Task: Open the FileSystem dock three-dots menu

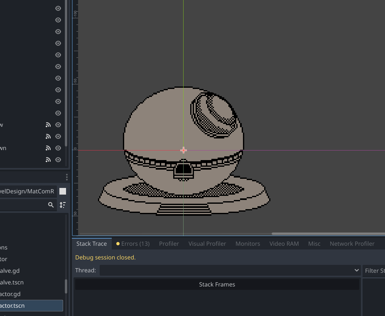Action: tap(67, 177)
